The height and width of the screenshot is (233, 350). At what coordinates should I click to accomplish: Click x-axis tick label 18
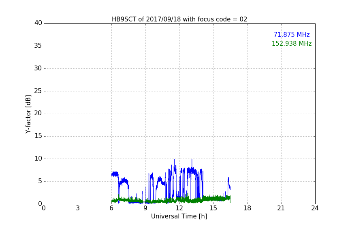(248, 208)
